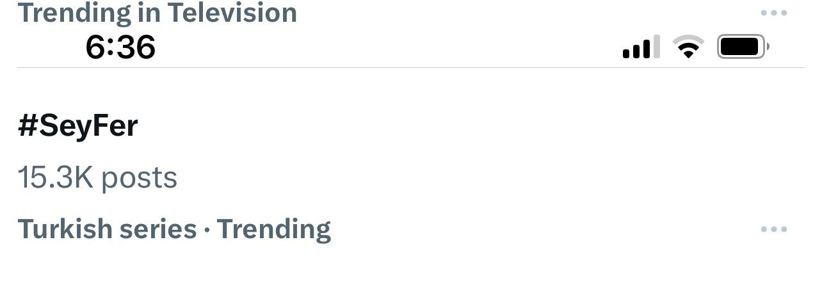The width and height of the screenshot is (822, 283).
Task: Tap the Wi-Fi status icon
Action: pos(688,47)
